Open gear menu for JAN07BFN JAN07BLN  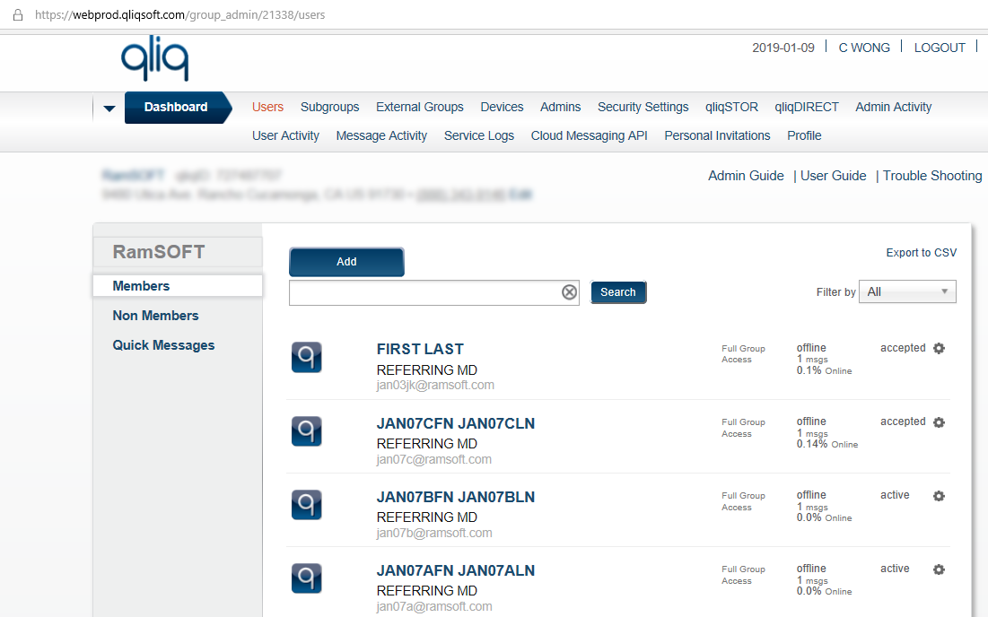pyautogui.click(x=939, y=496)
